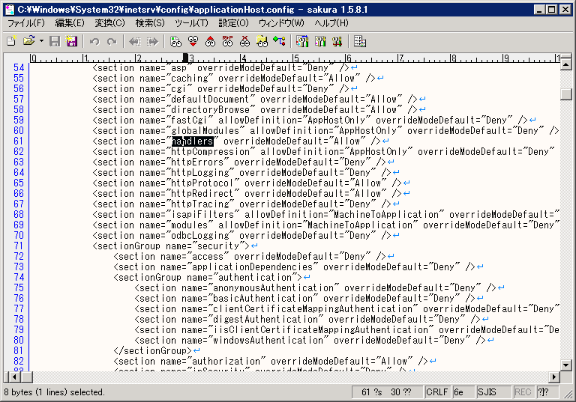This screenshot has height=402, width=576.
Task: Jump back to previous cursor position icon
Action: coord(135,41)
